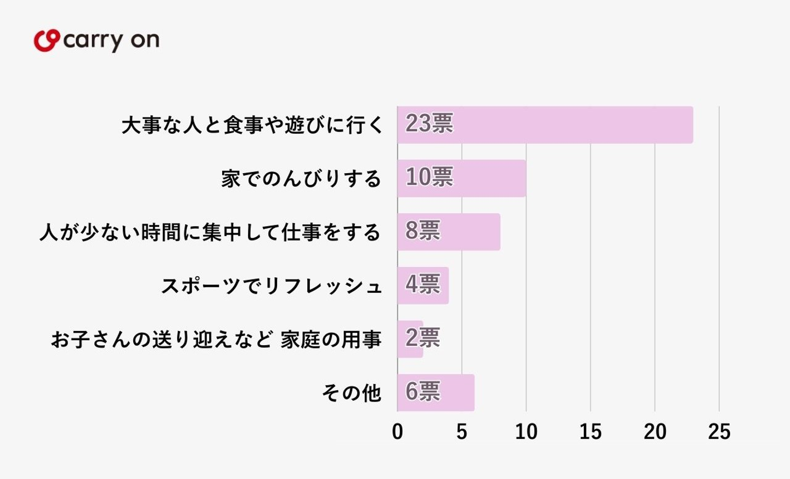The image size is (790, 479).
Task: Select the 23票 bar
Action: [545, 125]
